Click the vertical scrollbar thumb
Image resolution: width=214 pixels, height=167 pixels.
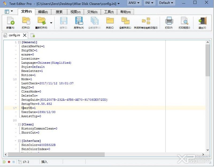[208, 60]
